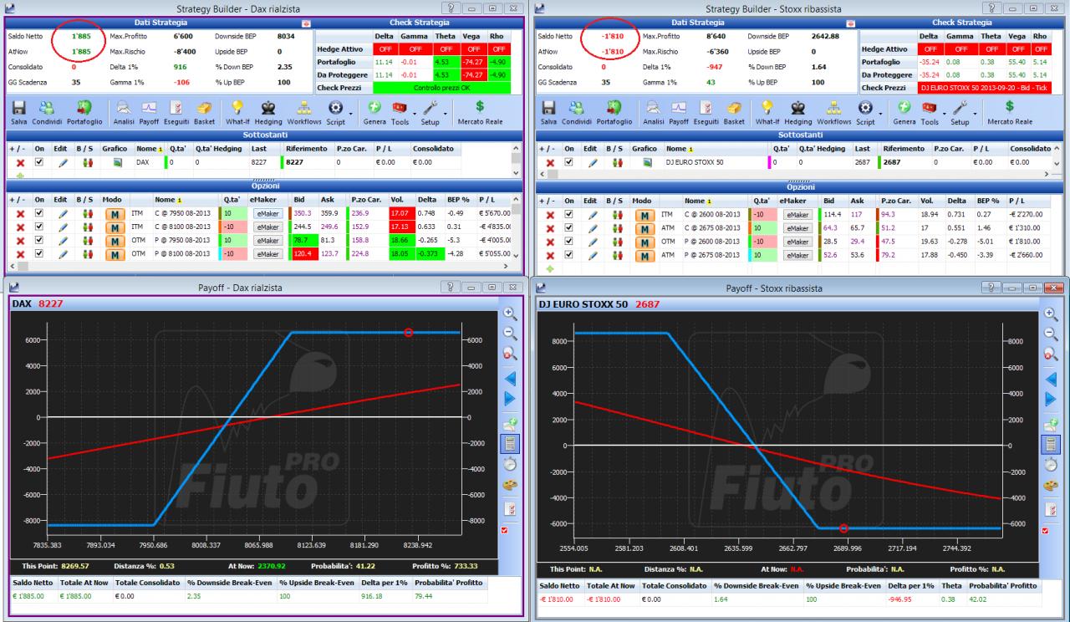The width and height of the screenshot is (1070, 622).
Task: Click eMaker button for C @ 8100 08-2013
Action: (268, 227)
